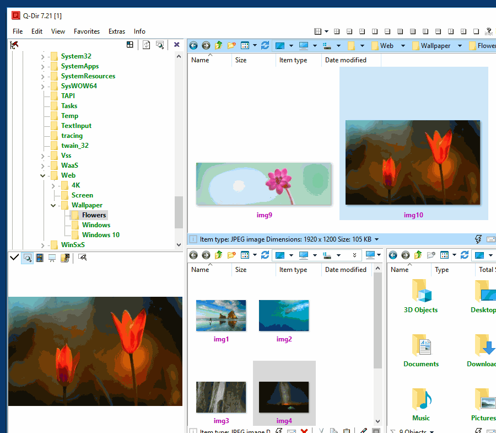Expand the System32 folder node
496x433 pixels.
(43, 56)
